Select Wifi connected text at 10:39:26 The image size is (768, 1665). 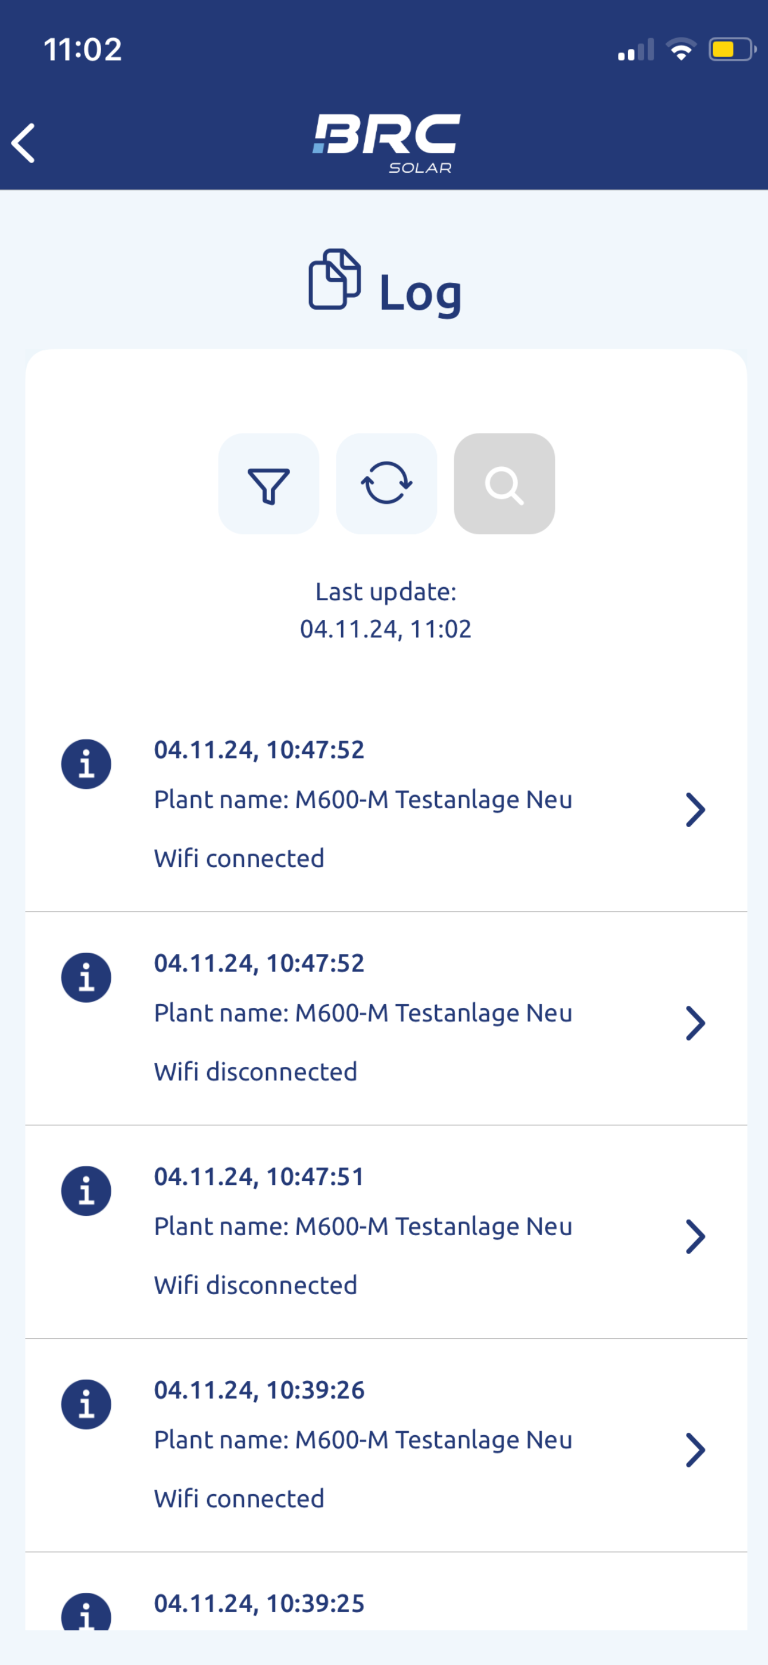239,1498
